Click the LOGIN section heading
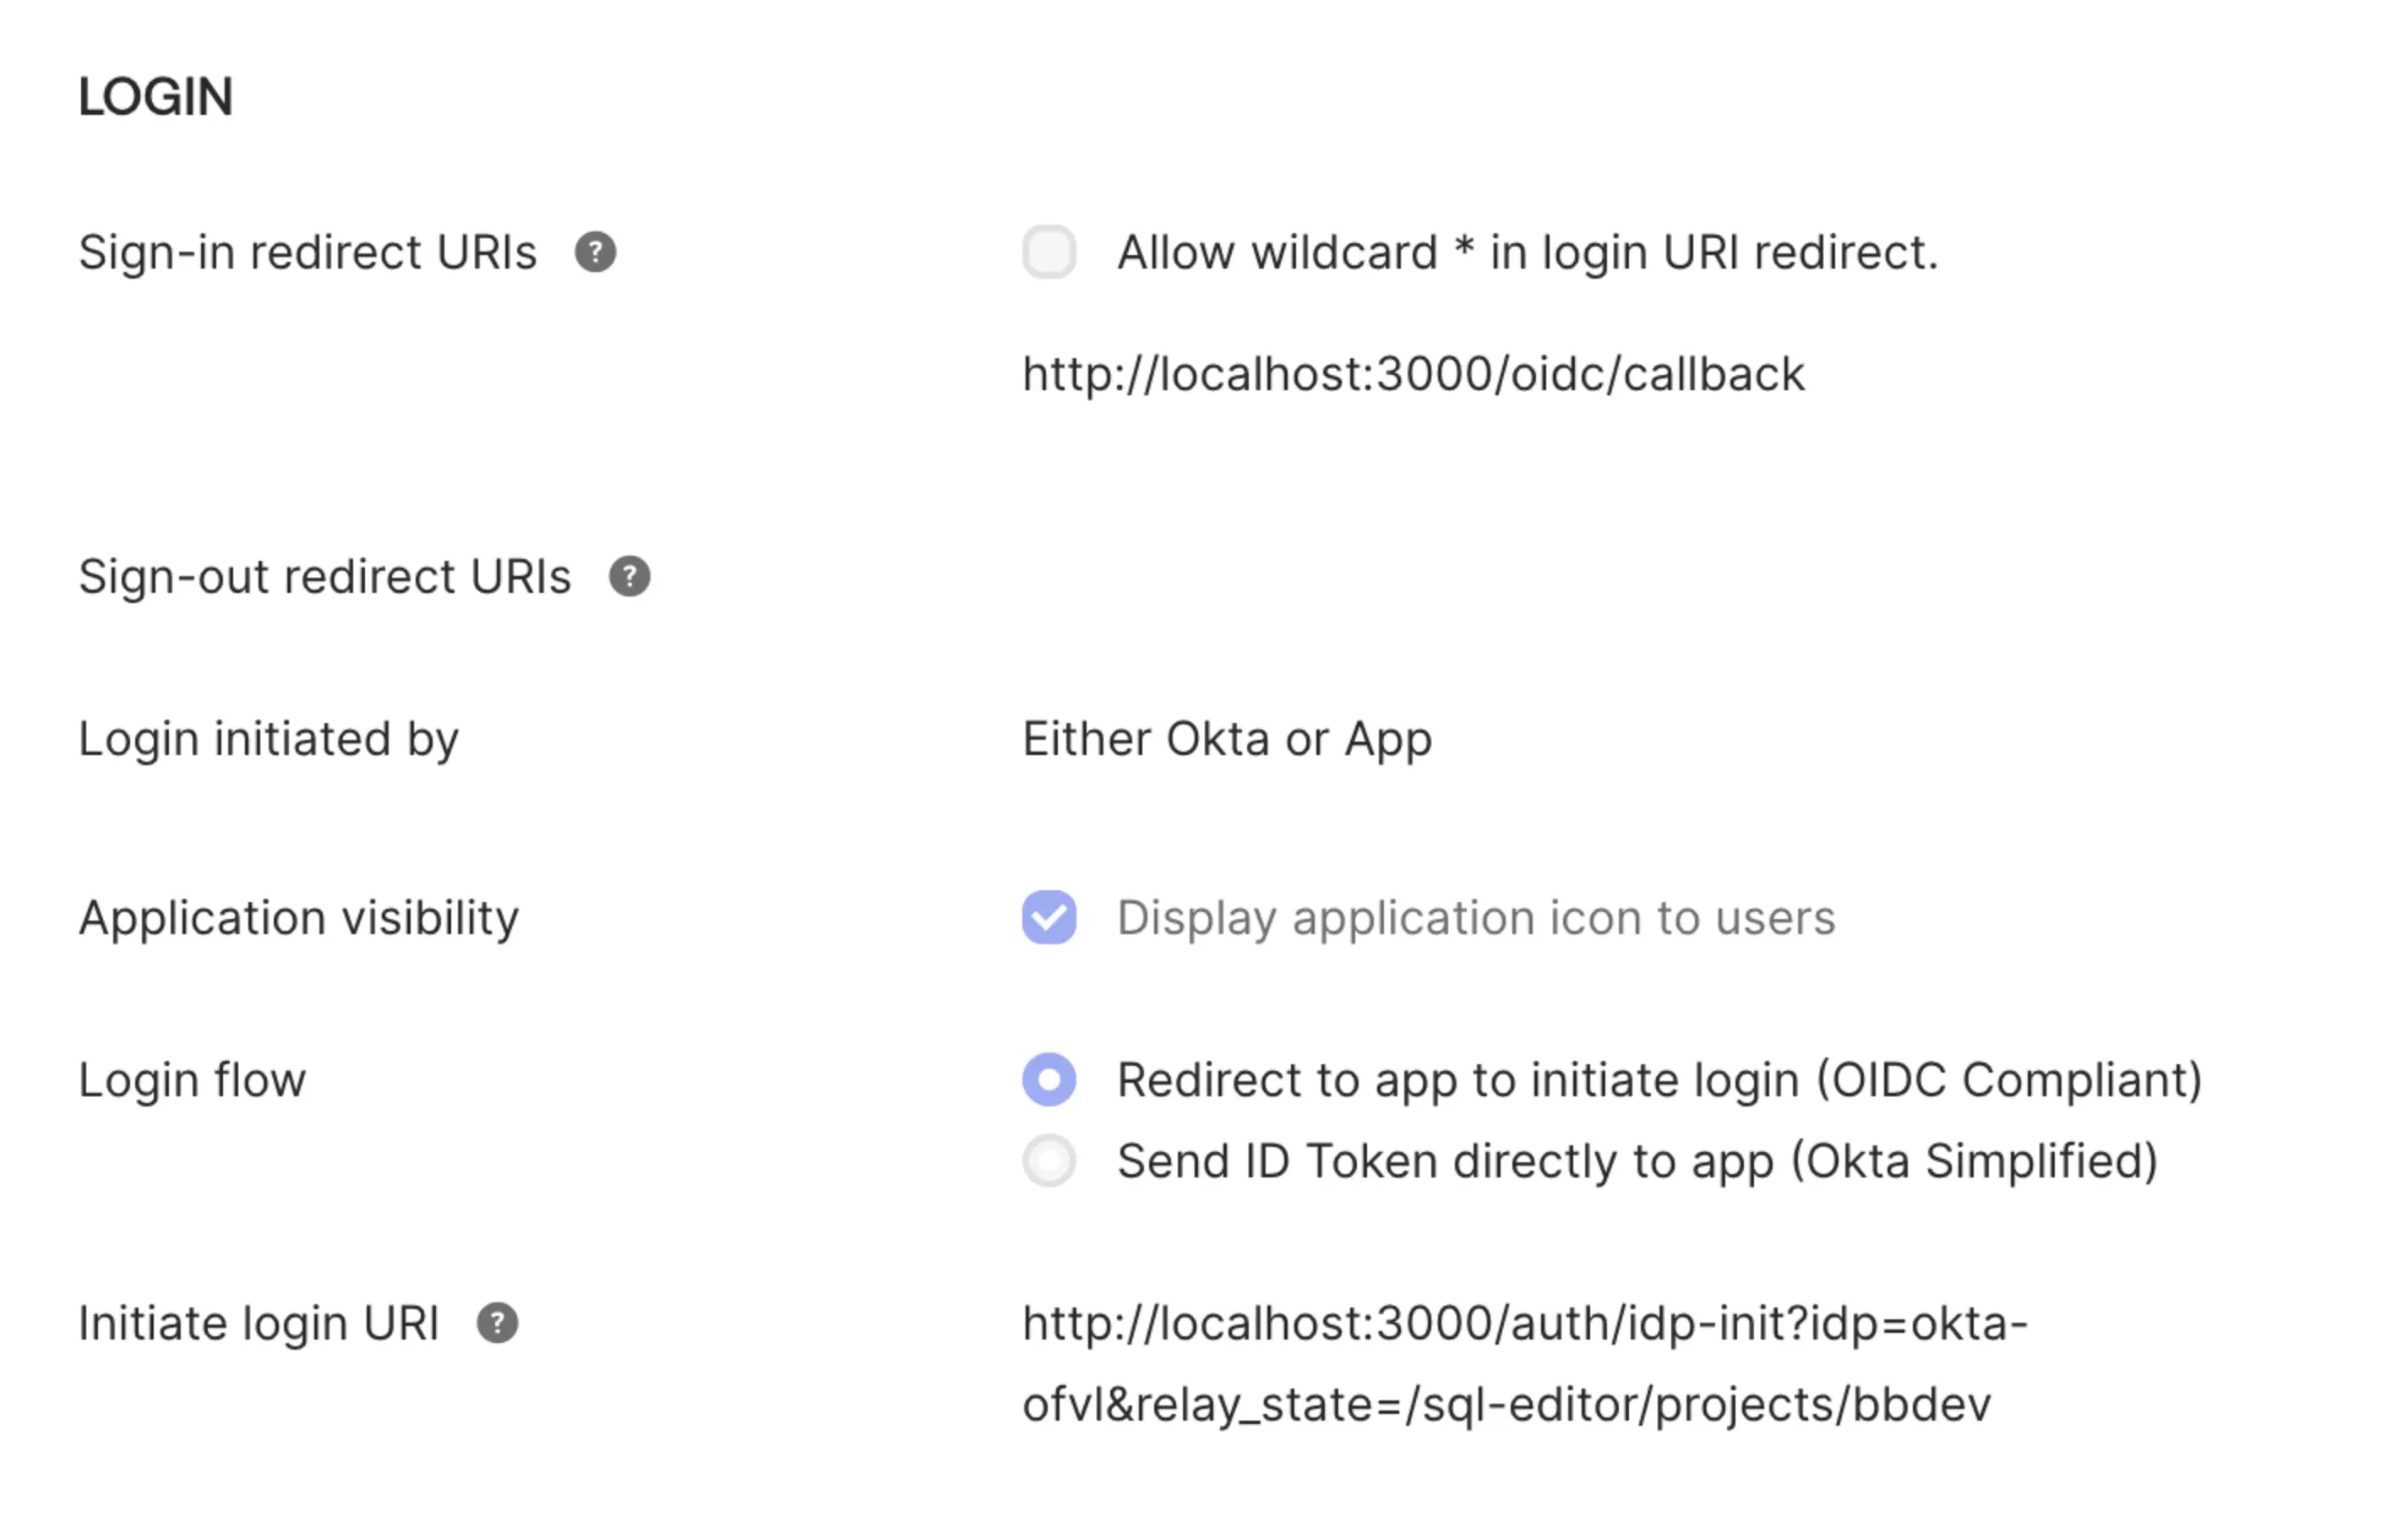 pyautogui.click(x=156, y=97)
